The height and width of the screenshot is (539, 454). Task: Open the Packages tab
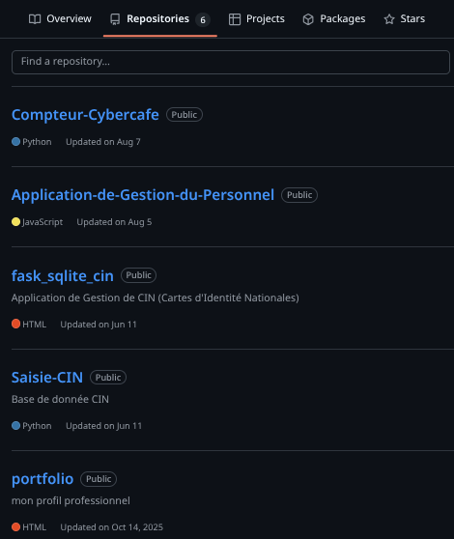pos(333,19)
